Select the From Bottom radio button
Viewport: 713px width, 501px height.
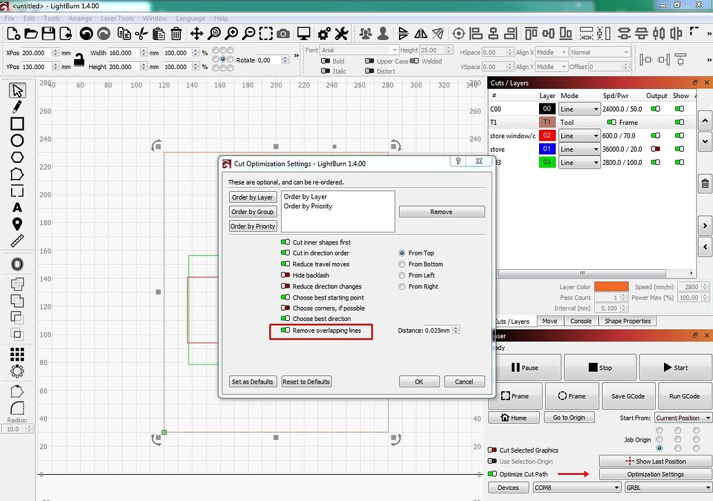(x=401, y=264)
